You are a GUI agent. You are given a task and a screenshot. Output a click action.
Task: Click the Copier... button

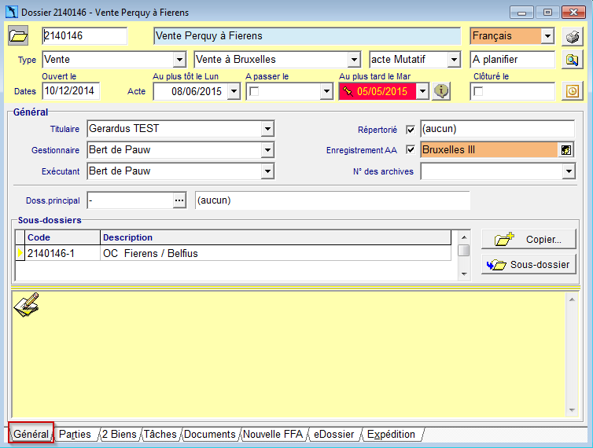[529, 239]
